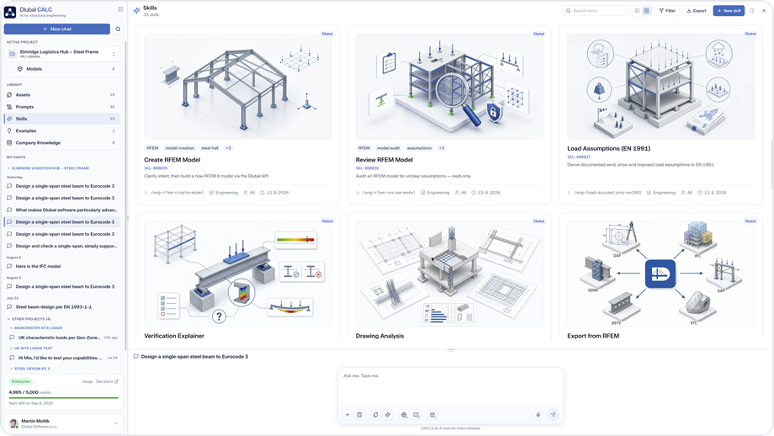Image resolution: width=774 pixels, height=436 pixels.
Task: Toggle side panel icon beside New skill
Action: point(752,10)
